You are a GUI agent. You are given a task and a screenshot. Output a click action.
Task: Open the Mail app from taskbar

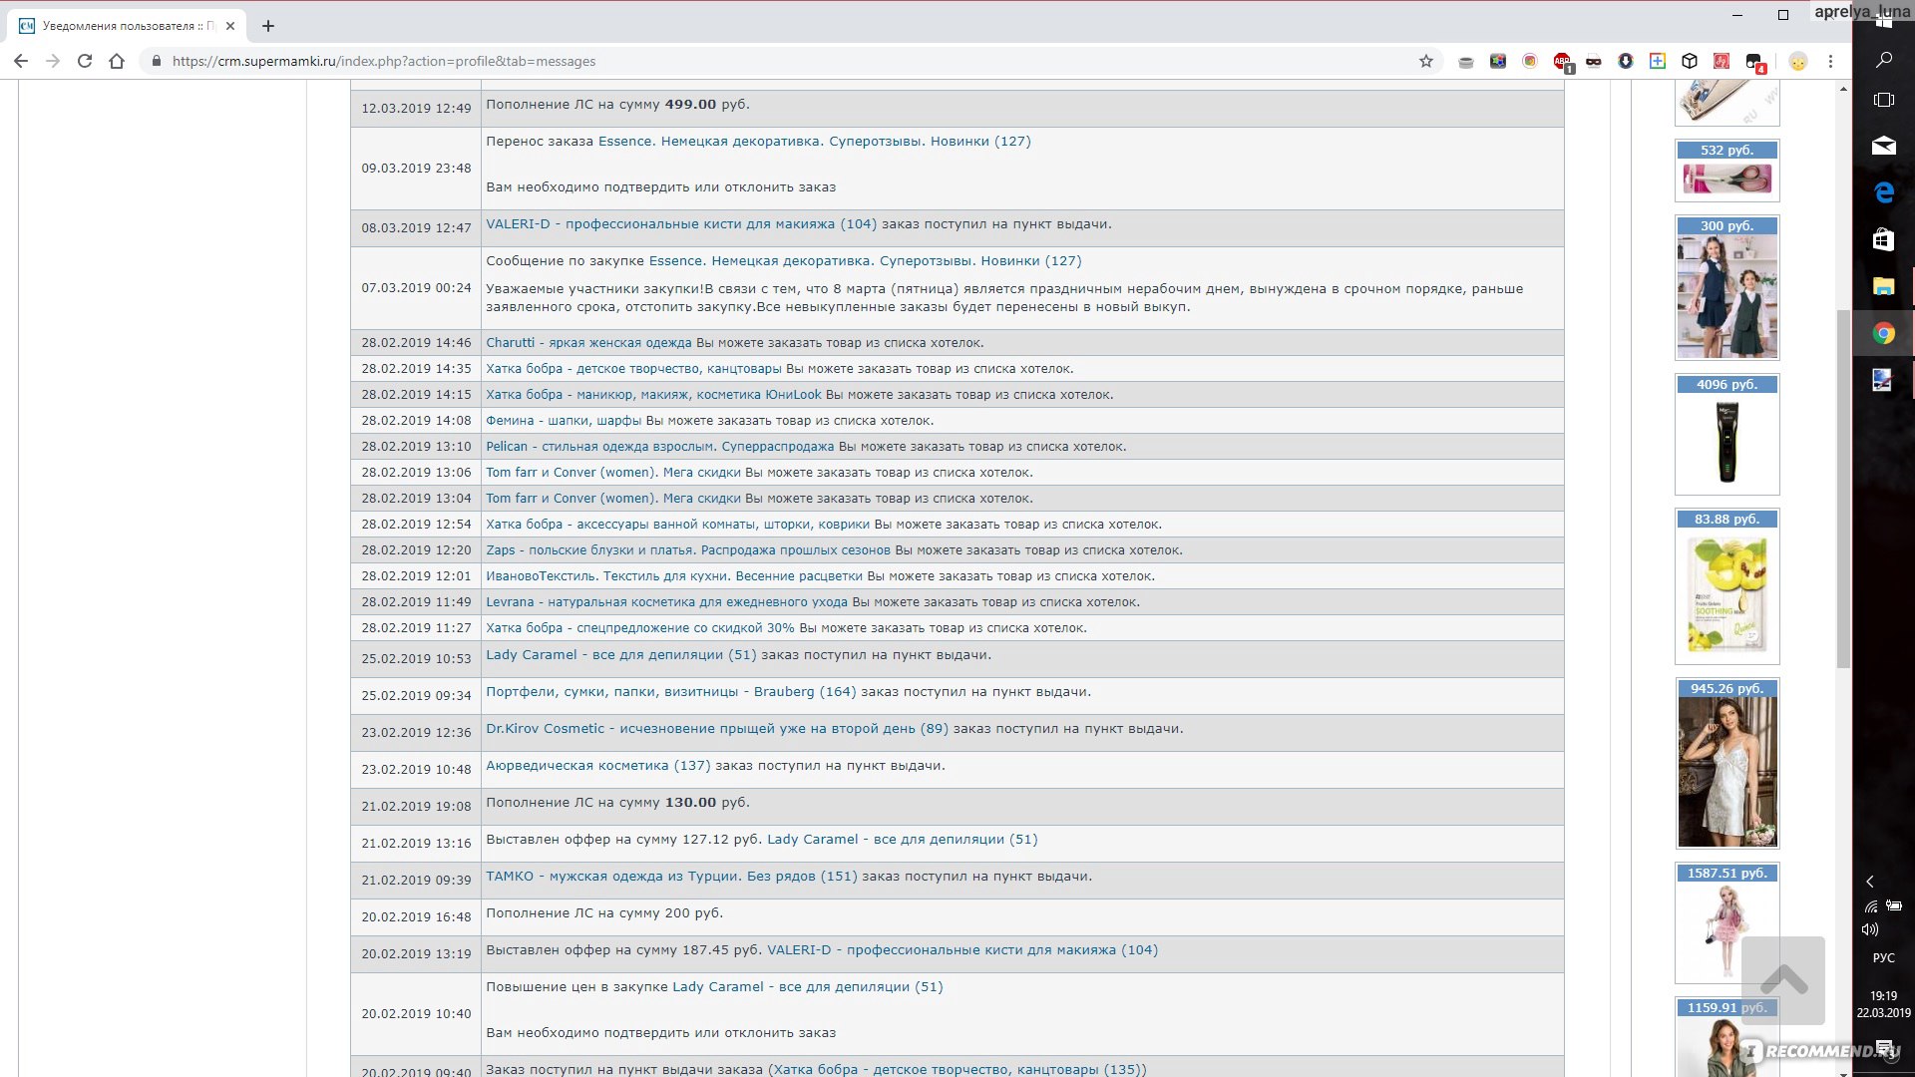(1884, 146)
